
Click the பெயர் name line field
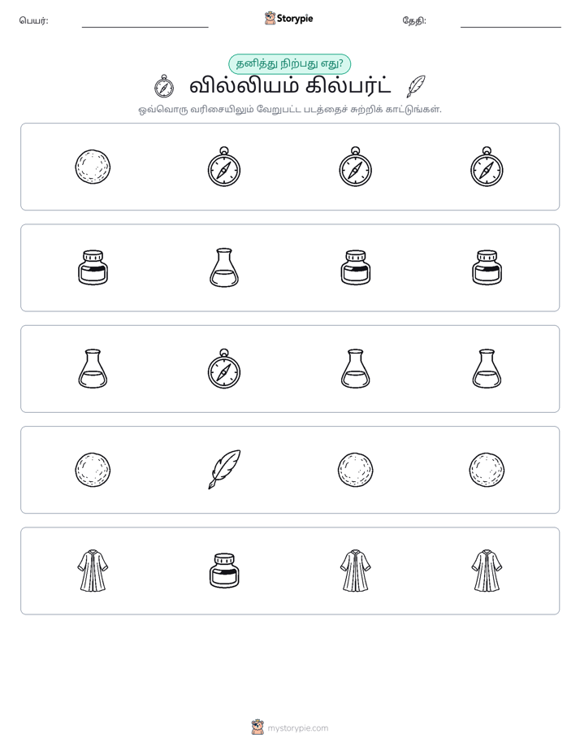(145, 22)
